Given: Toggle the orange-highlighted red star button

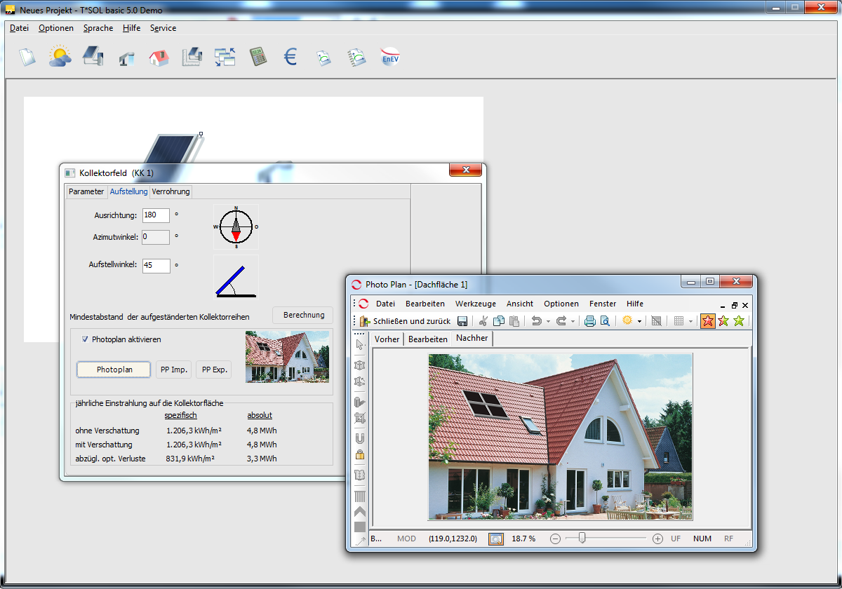Looking at the screenshot, I should (708, 321).
